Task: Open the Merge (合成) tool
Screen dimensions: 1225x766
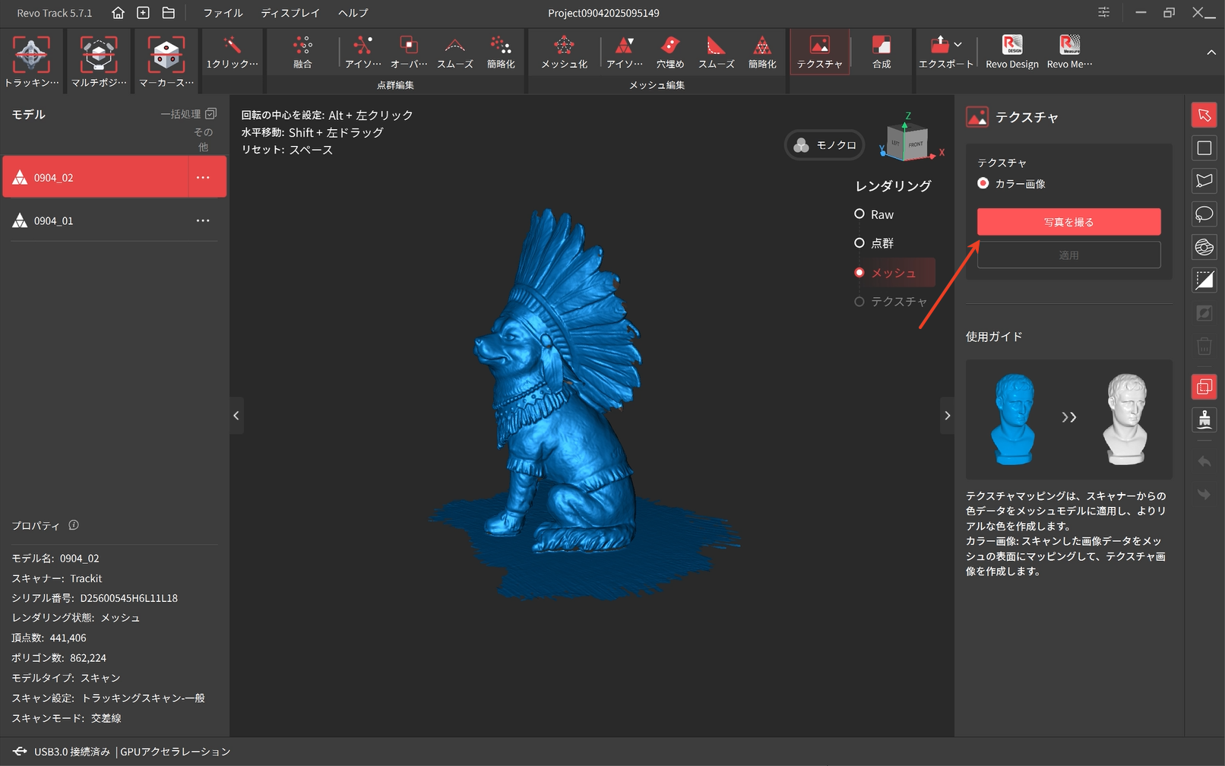Action: 882,52
